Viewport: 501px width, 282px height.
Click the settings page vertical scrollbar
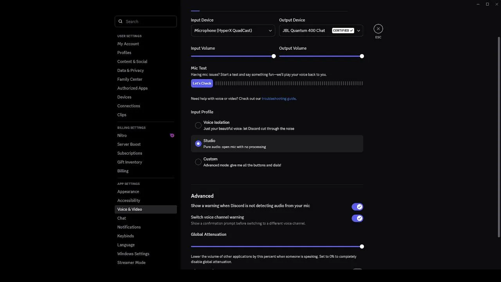pyautogui.click(x=499, y=137)
